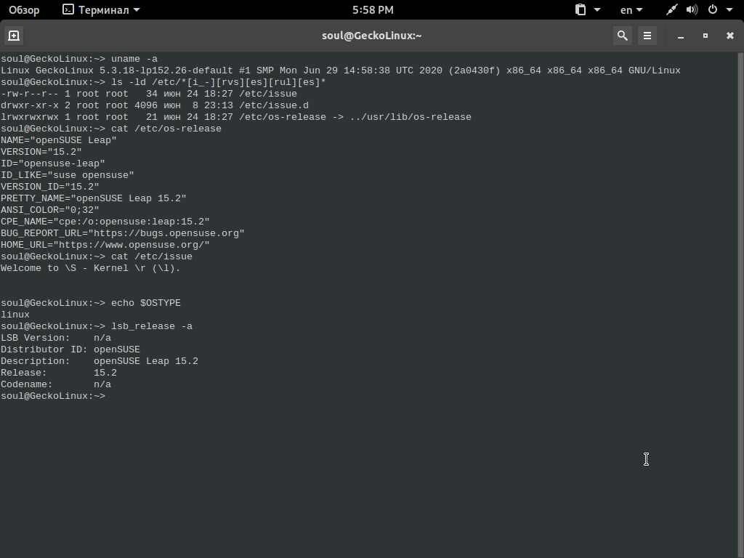Maximize the terminal window

pyautogui.click(x=705, y=36)
